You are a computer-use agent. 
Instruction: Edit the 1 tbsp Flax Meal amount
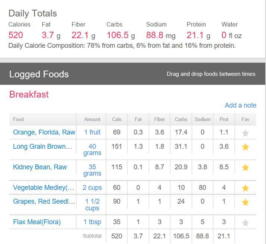pyautogui.click(x=92, y=222)
